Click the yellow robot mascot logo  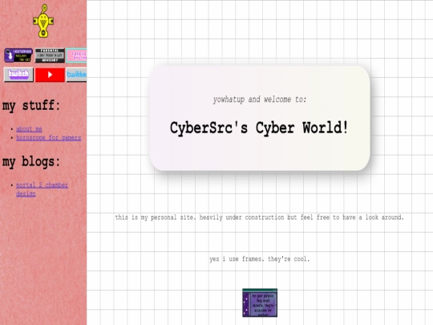43,21
